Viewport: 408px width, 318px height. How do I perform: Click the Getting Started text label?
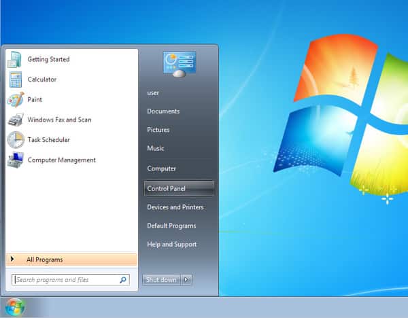pyautogui.click(x=49, y=59)
